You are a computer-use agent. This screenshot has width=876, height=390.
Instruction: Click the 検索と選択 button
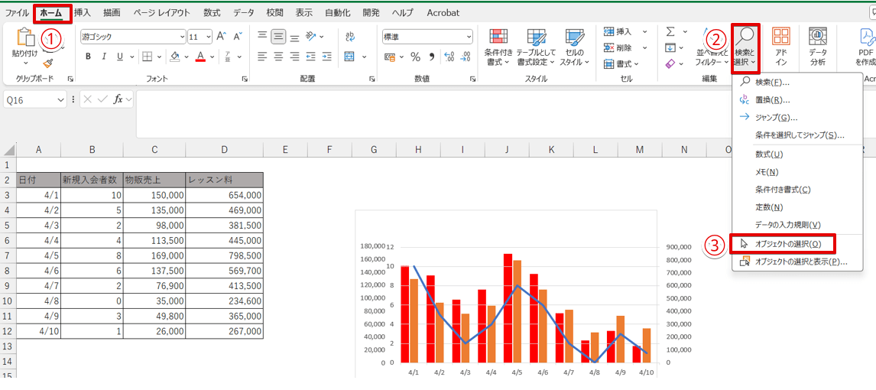coord(745,47)
